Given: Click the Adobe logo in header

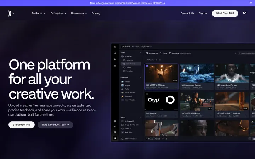Looking at the screenshot, I should coord(245,13).
